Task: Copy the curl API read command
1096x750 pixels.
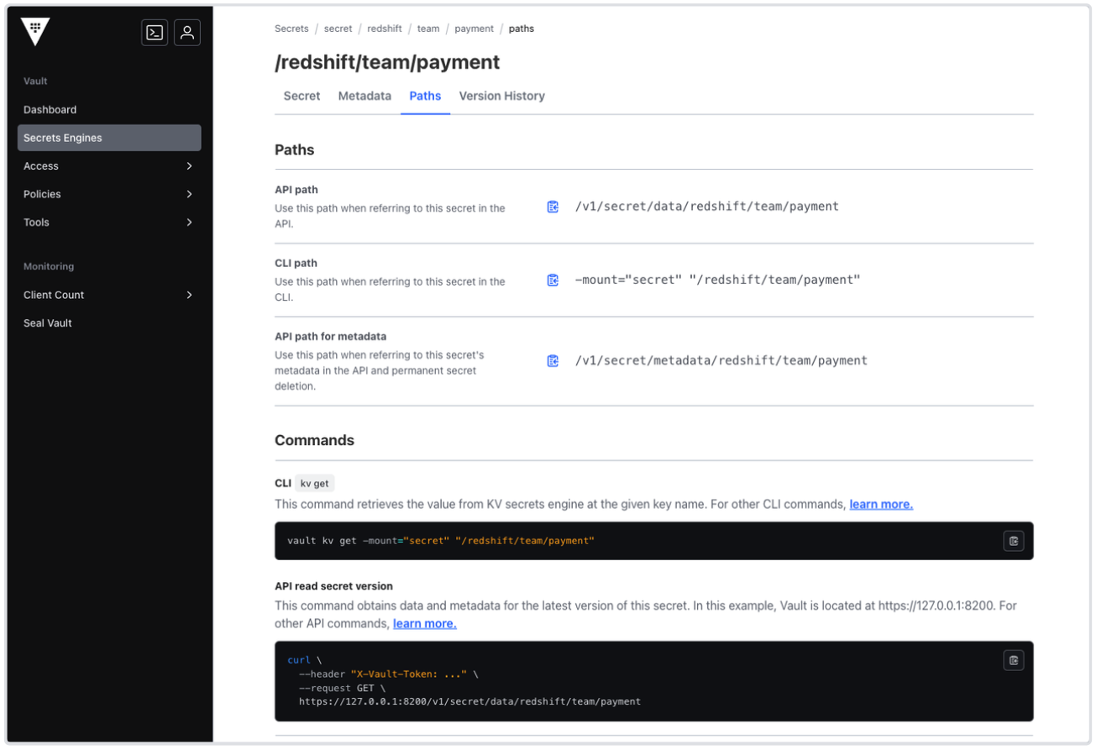Action: point(1014,660)
